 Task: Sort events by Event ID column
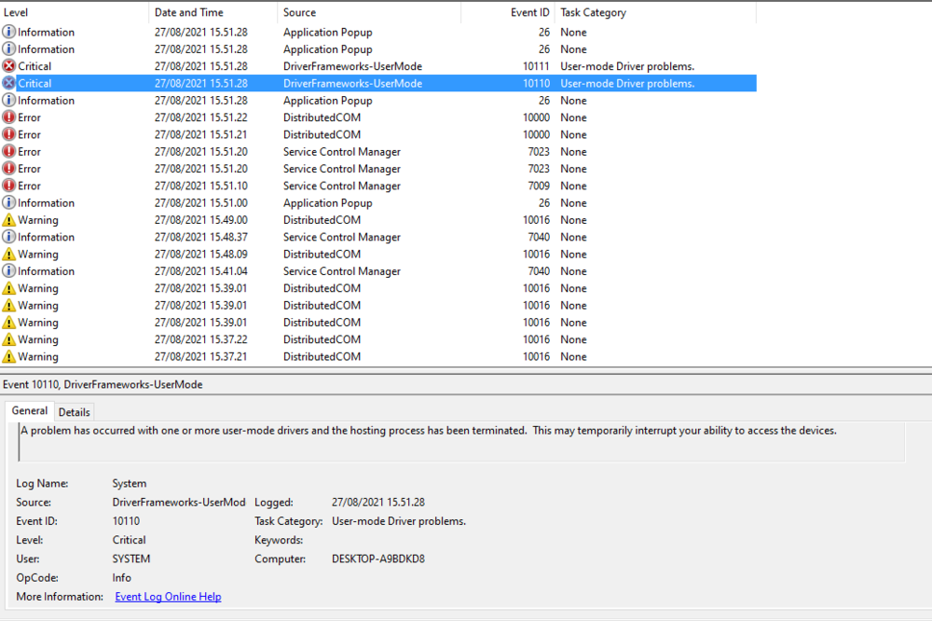tap(508, 13)
